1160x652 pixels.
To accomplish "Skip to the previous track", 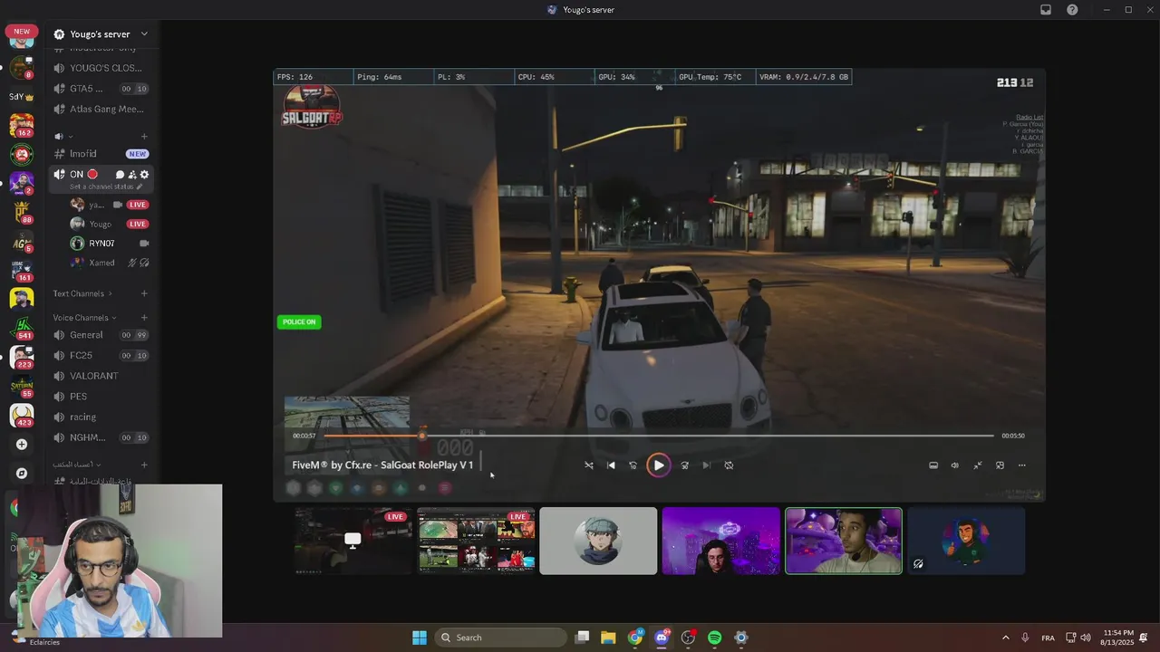I will coord(611,465).
